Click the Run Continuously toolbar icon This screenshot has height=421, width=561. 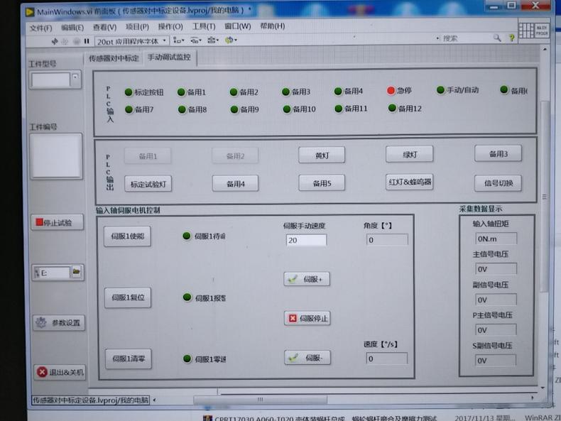65,41
